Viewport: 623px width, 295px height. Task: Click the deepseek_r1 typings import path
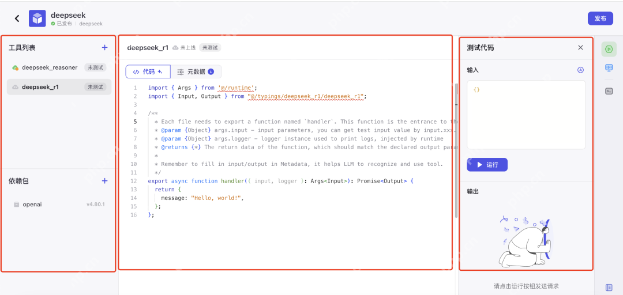[306, 96]
